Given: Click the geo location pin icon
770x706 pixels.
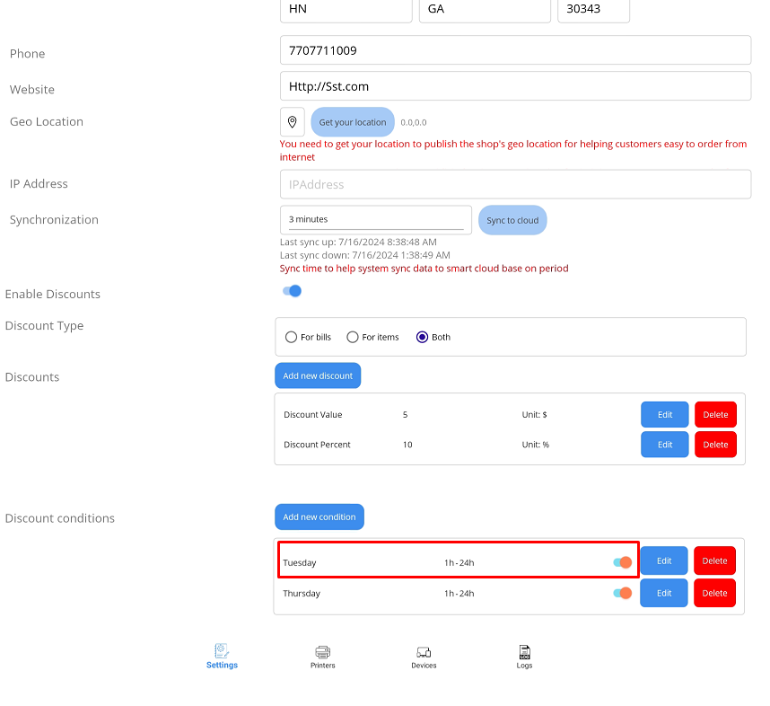Looking at the screenshot, I should [292, 121].
